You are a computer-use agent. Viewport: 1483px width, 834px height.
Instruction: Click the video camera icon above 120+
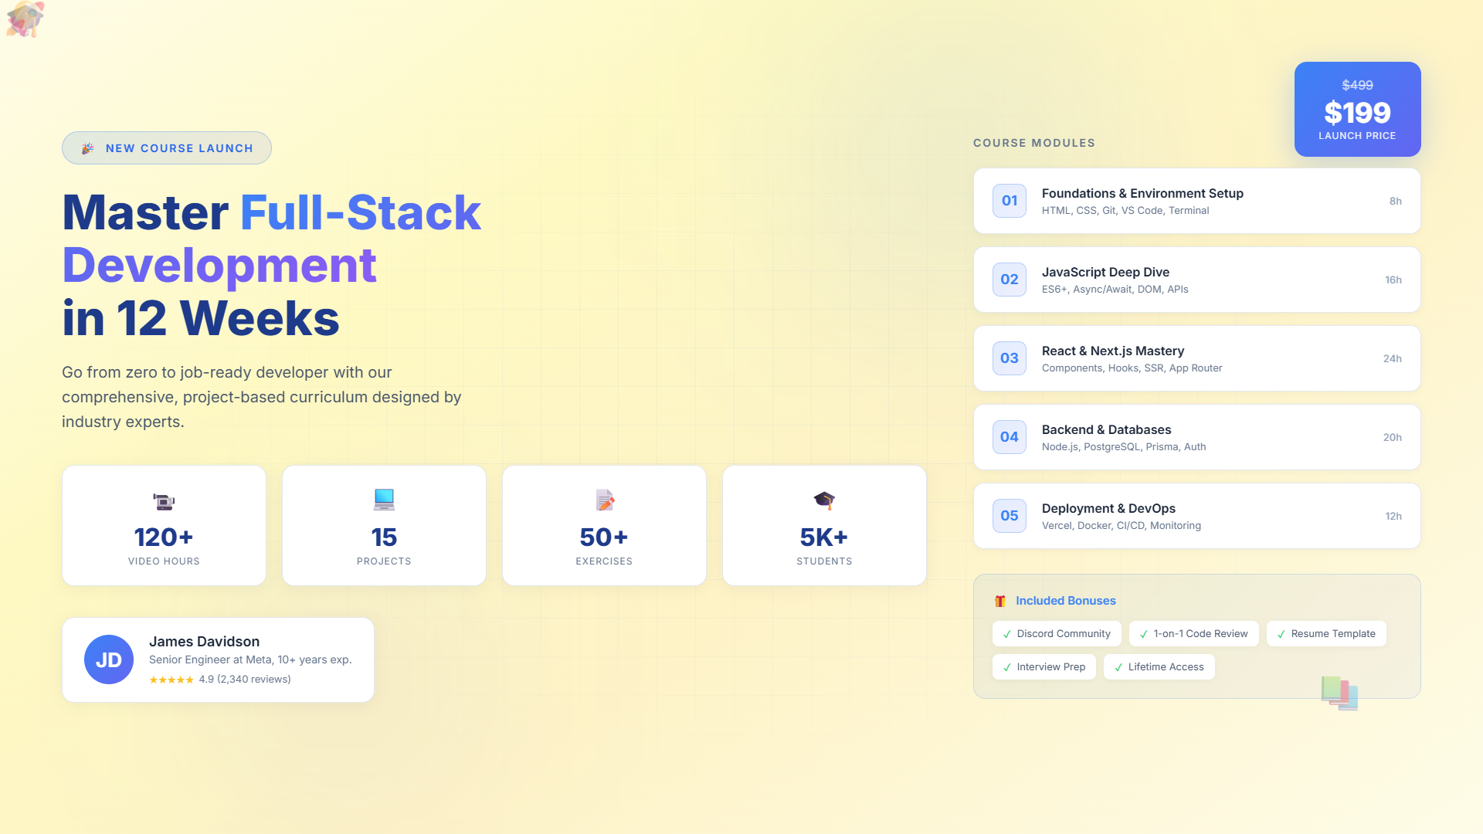pyautogui.click(x=164, y=501)
